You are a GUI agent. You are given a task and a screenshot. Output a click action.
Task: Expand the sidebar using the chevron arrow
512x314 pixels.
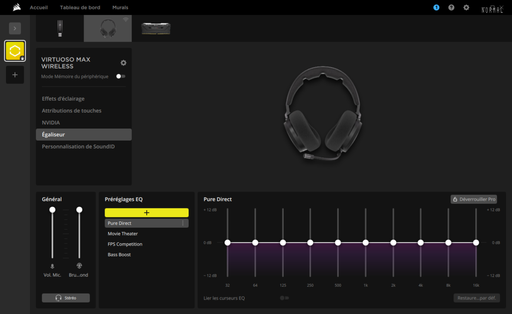(x=15, y=28)
